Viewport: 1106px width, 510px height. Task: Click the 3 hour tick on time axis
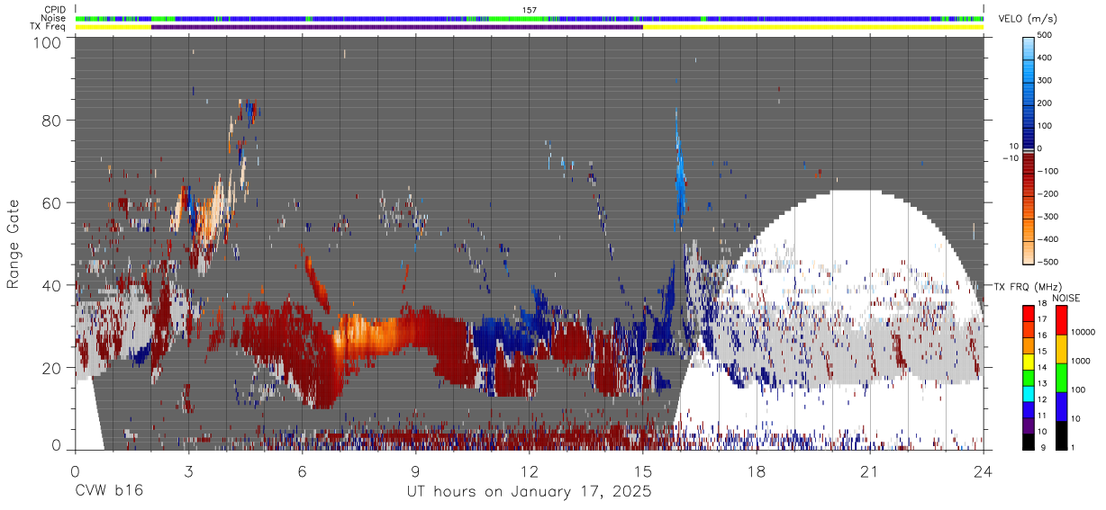(189, 470)
